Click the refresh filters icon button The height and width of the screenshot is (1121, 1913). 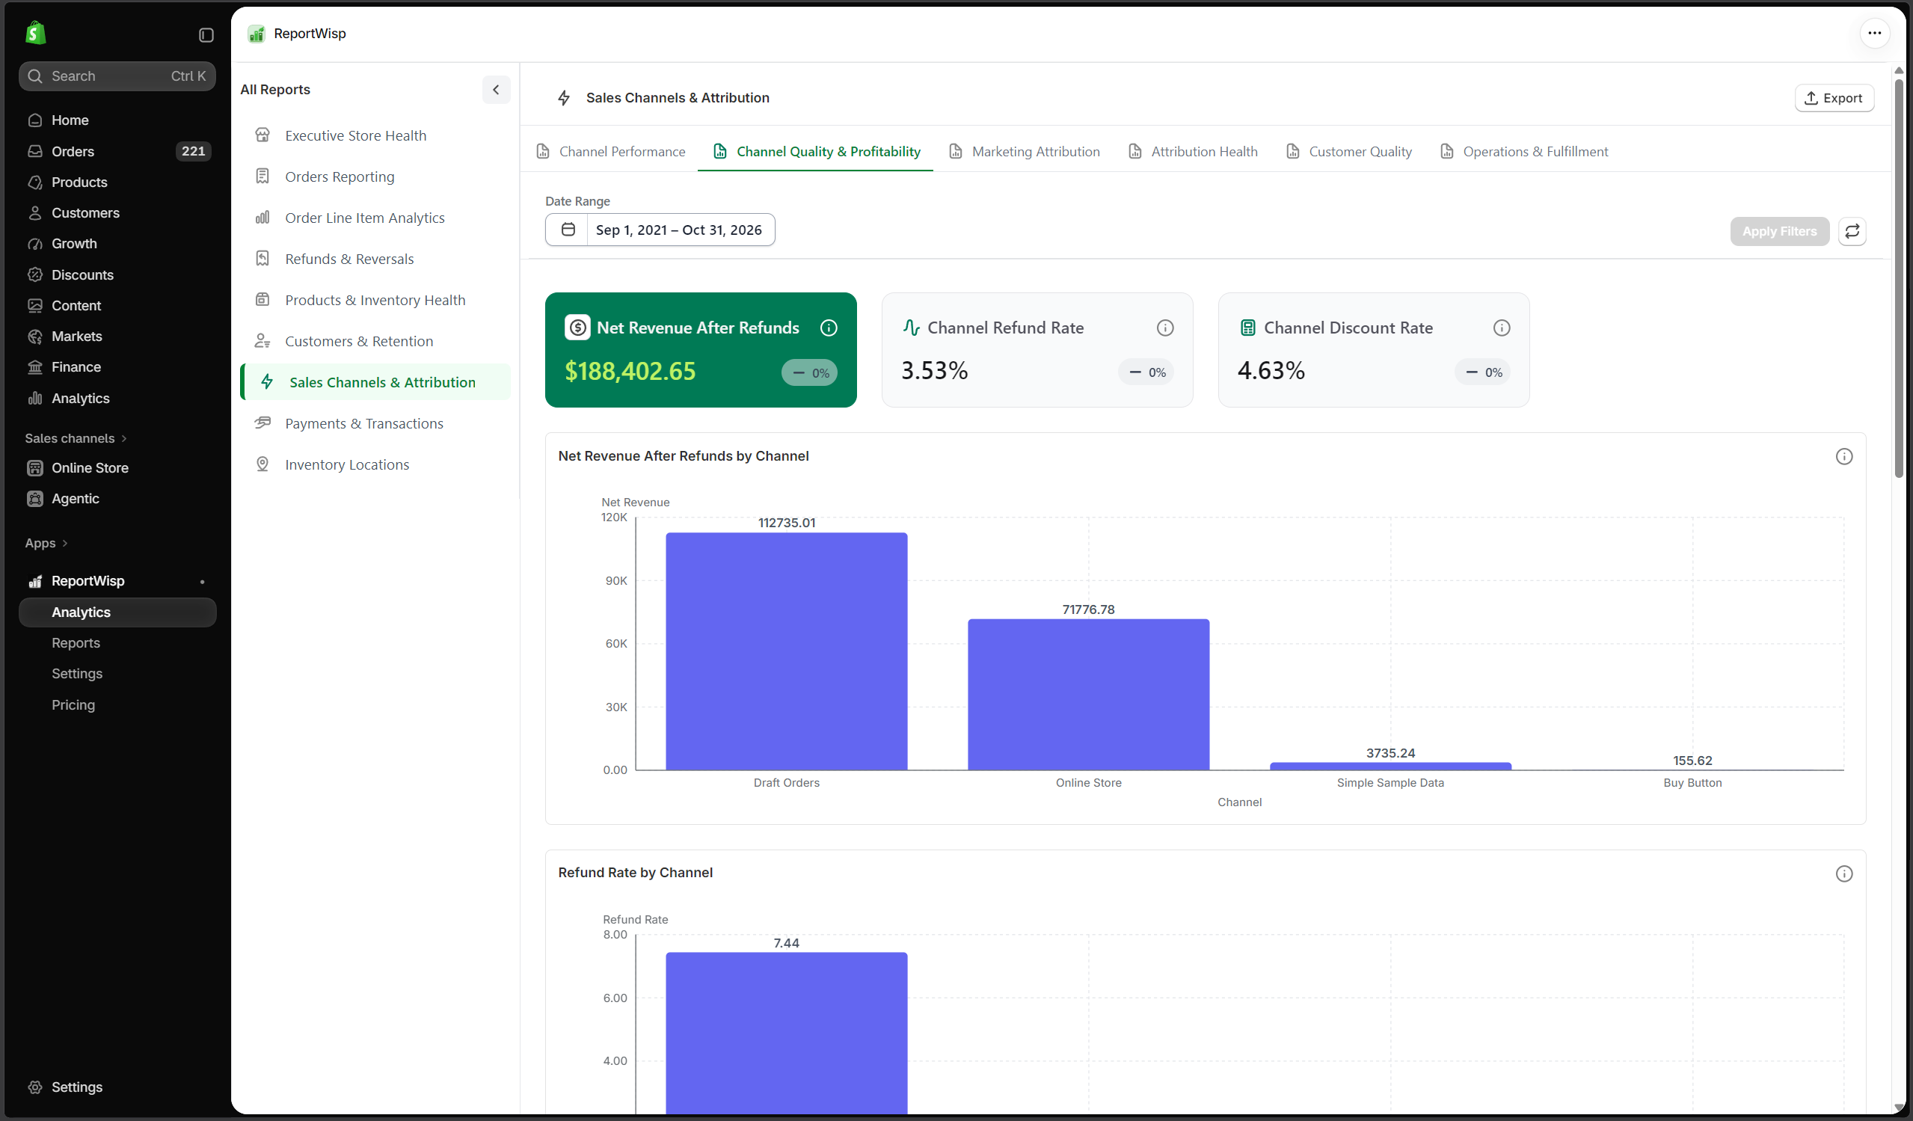point(1852,232)
